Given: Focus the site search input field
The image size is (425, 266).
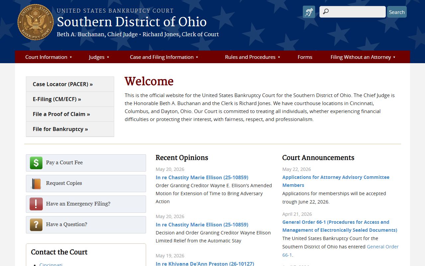Looking at the screenshot, I should tap(353, 12).
